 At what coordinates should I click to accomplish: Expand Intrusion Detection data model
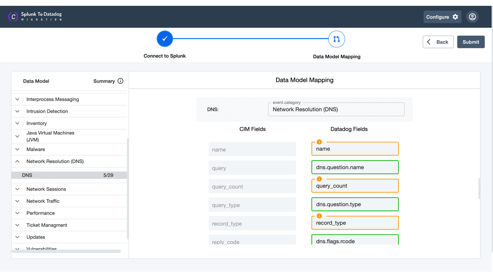click(17, 111)
